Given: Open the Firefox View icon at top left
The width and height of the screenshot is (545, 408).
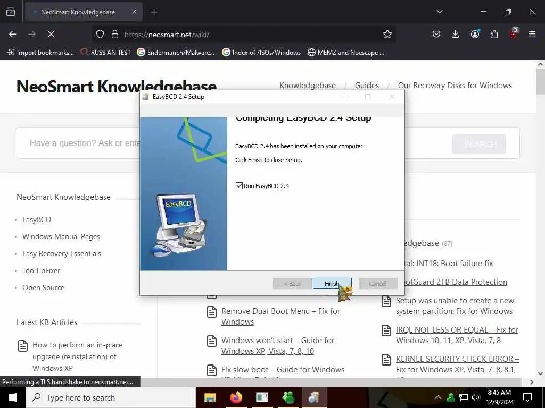Looking at the screenshot, I should tap(11, 12).
